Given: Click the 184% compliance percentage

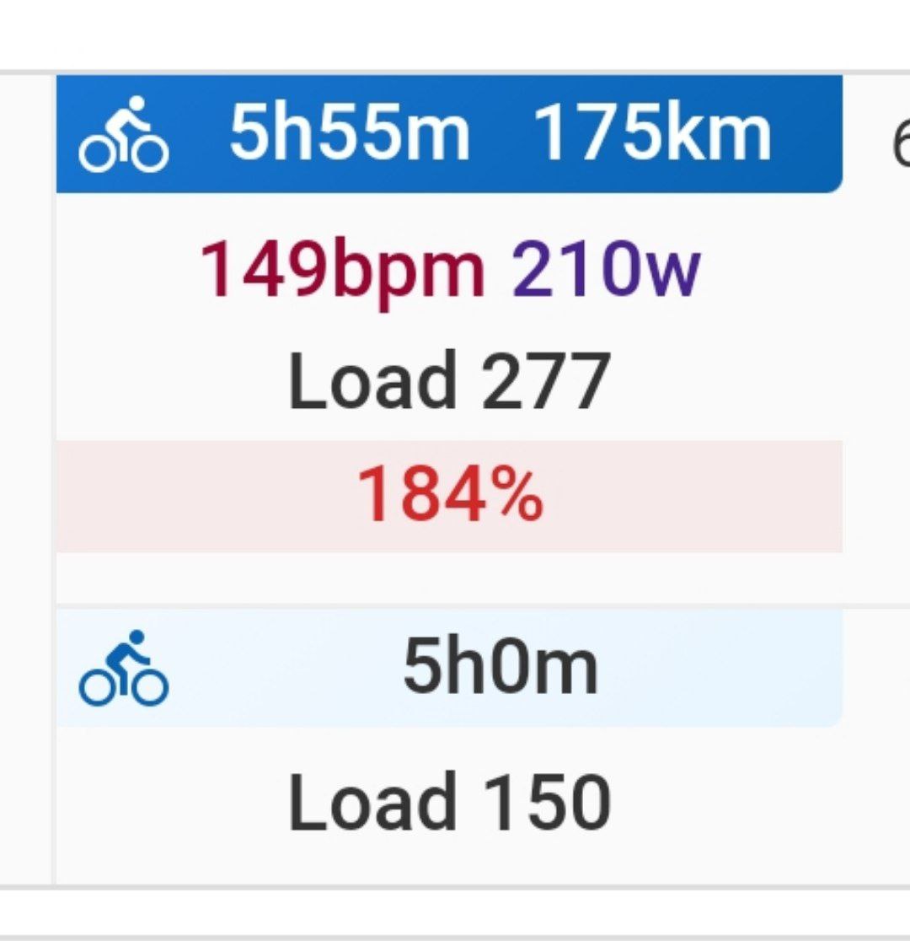Looking at the screenshot, I should coord(450,496).
